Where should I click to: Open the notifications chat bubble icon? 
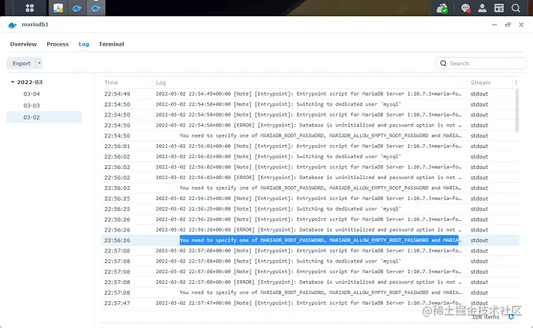point(465,8)
